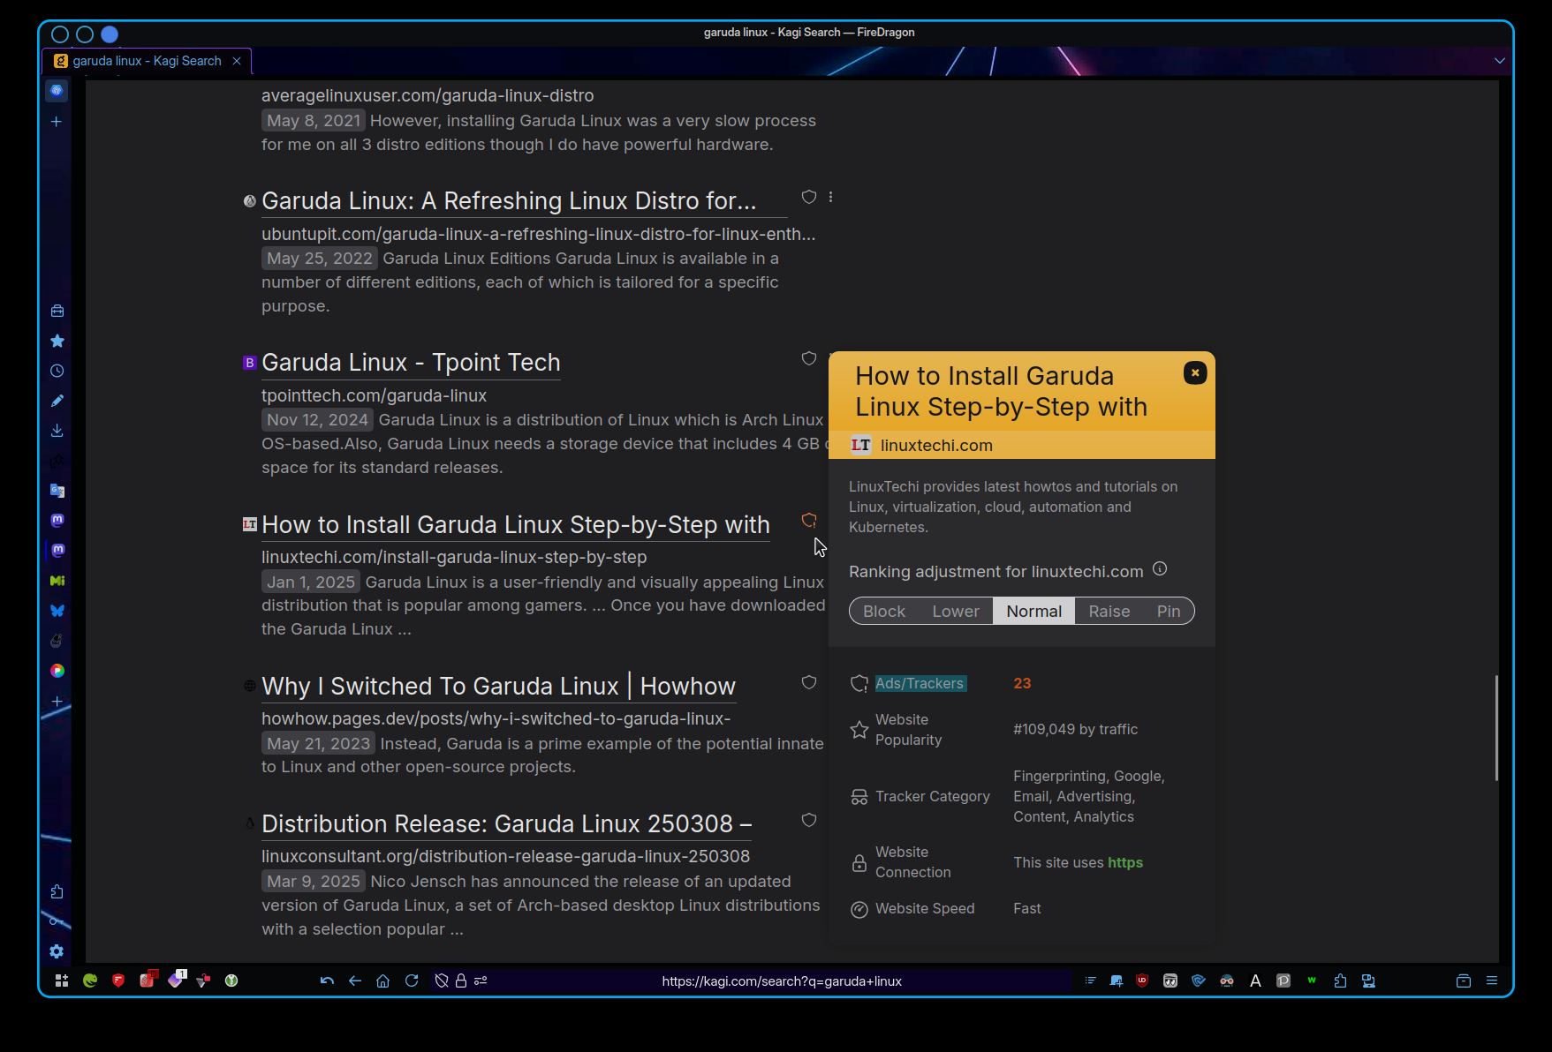
Task: Set linuxtechi.com ranking to Block
Action: click(884, 612)
